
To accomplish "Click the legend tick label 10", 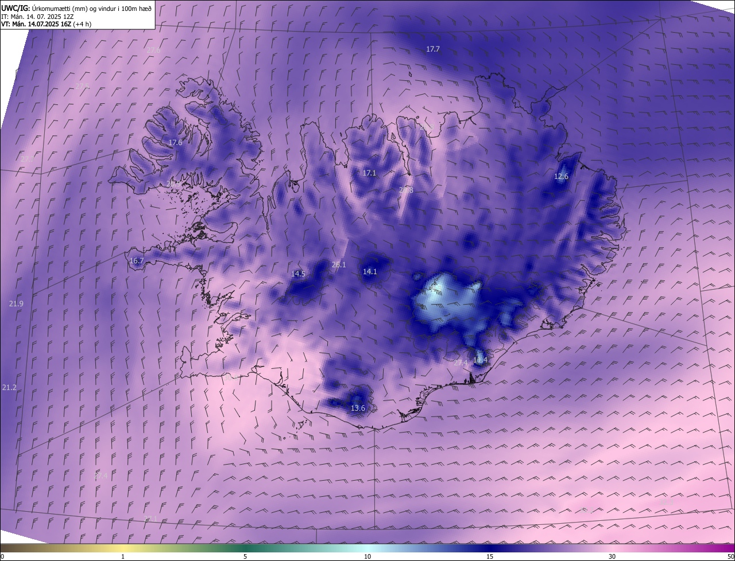I will pos(367,556).
